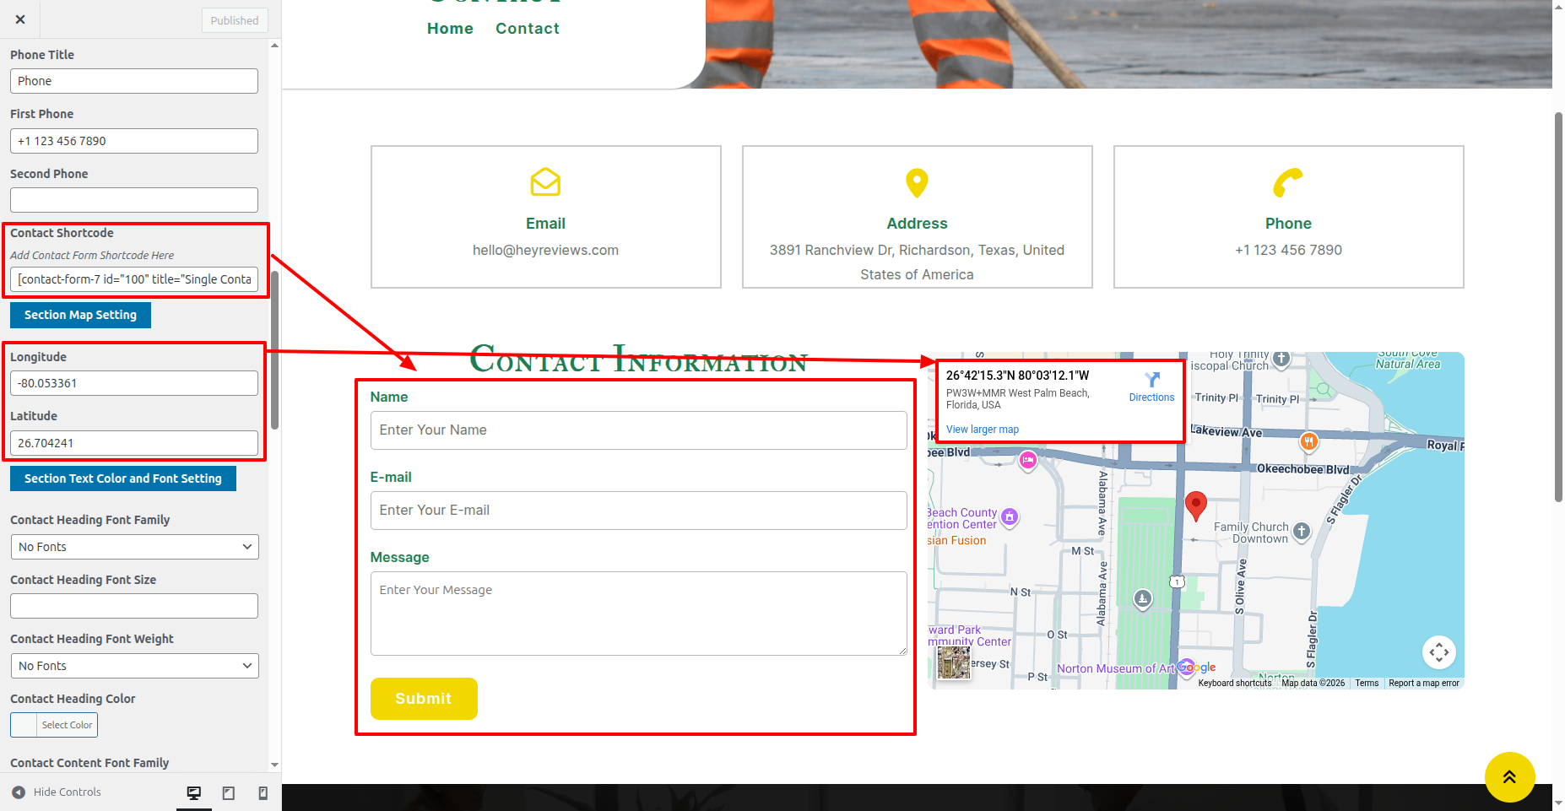
Task: Switch to tablet preview mode
Action: point(229,792)
